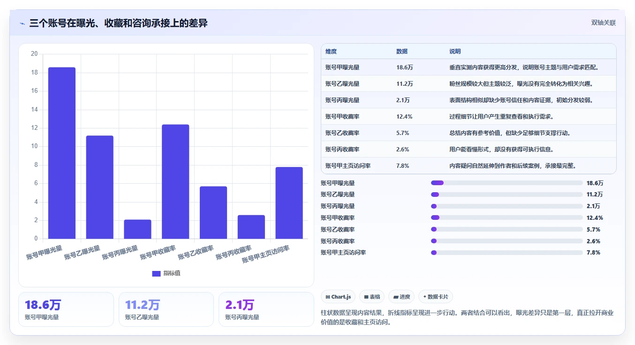The width and height of the screenshot is (635, 345).
Task: Select 账号甲主页访问率 cell in table's 维度 column
Action: (x=348, y=166)
